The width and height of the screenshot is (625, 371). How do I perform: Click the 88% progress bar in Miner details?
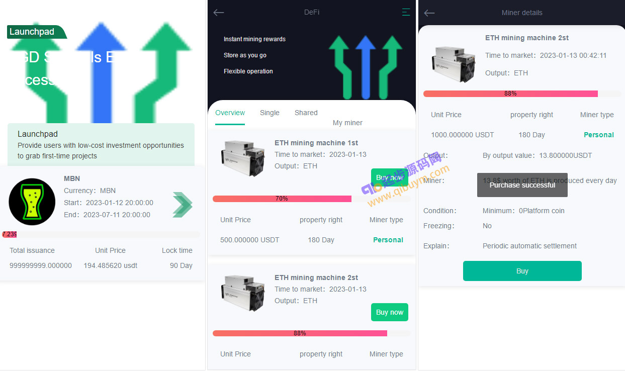pos(522,94)
